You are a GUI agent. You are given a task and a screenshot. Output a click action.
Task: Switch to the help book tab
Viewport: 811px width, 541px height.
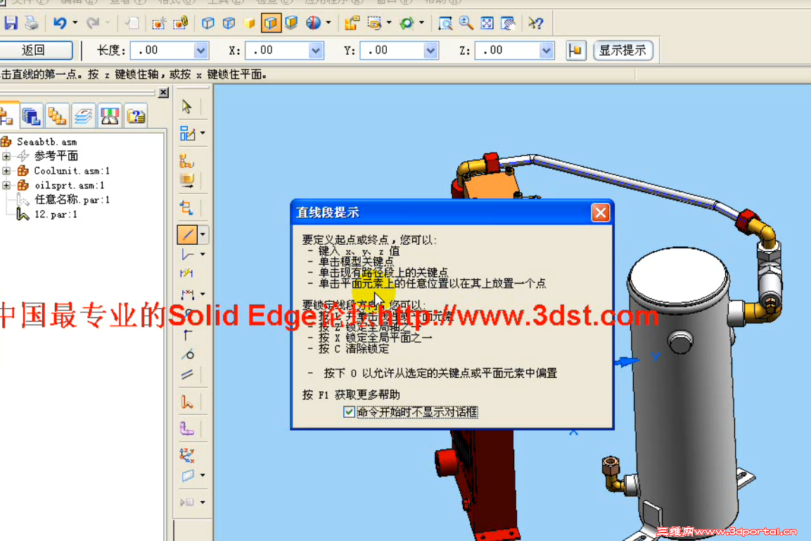[136, 116]
